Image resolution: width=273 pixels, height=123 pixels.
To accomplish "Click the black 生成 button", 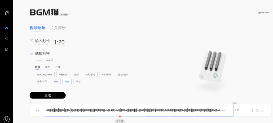I will [47, 95].
